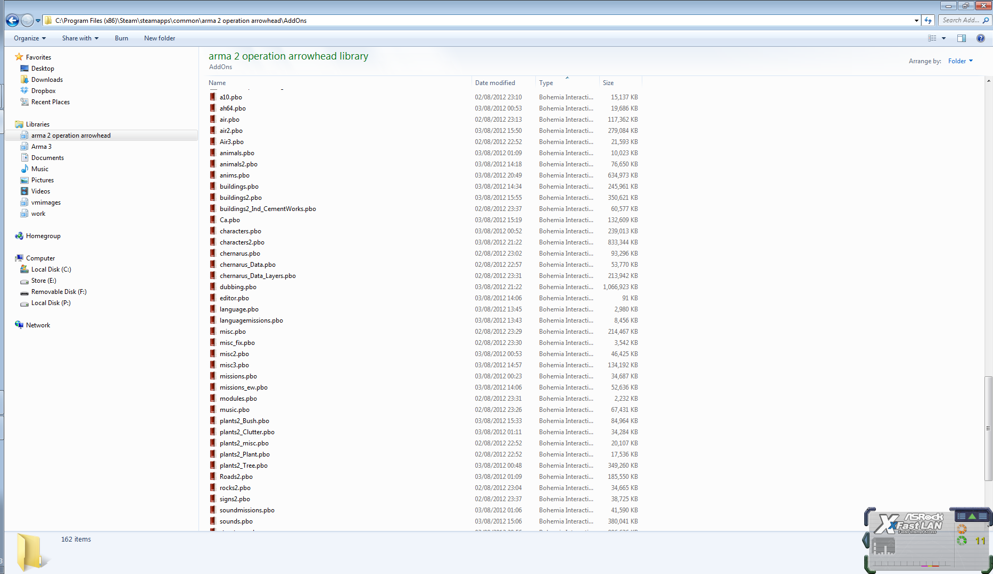The image size is (993, 574).
Task: Open the Arrange by Folder dropdown
Action: click(x=961, y=61)
